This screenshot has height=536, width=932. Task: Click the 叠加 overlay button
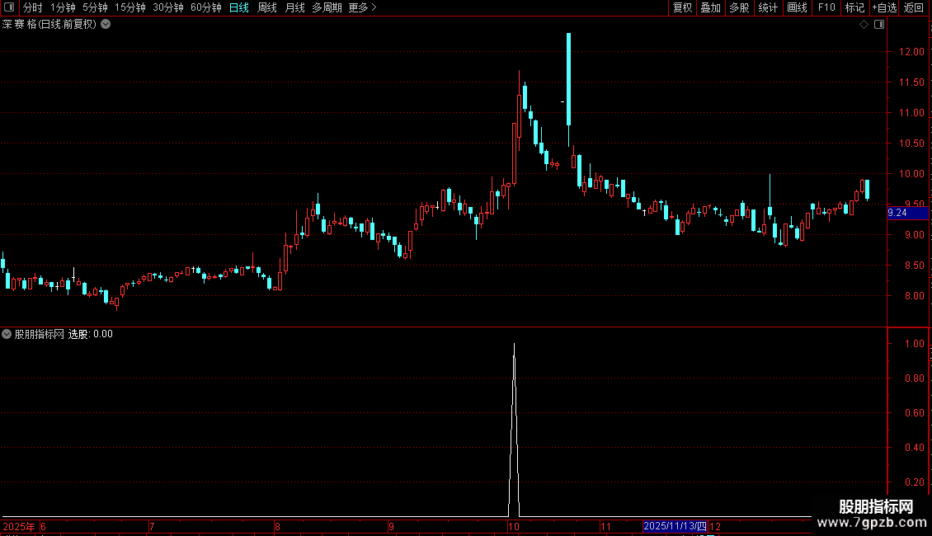[x=710, y=7]
